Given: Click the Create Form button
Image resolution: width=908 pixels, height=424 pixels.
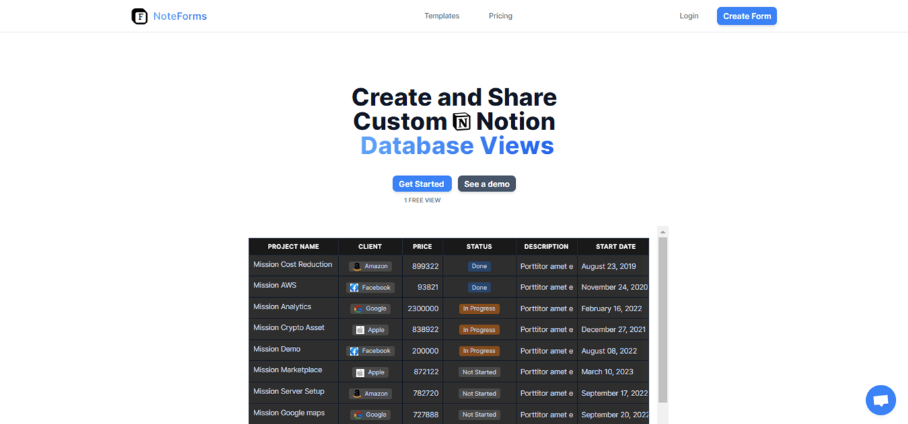Looking at the screenshot, I should pos(747,16).
